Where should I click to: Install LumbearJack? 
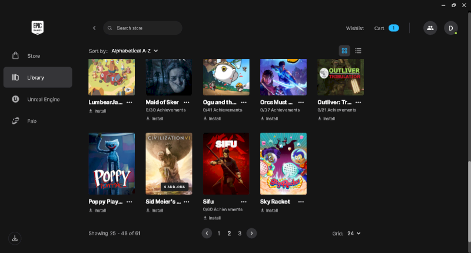point(98,111)
